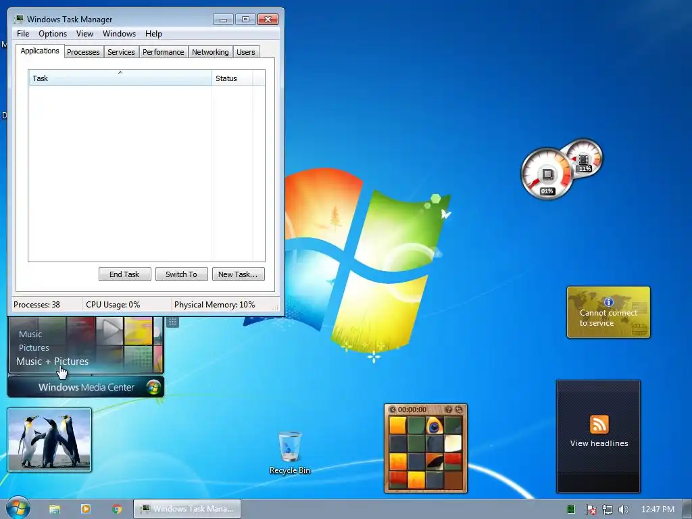692x519 pixels.
Task: Click View headlines in feed gadget
Action: (x=599, y=443)
